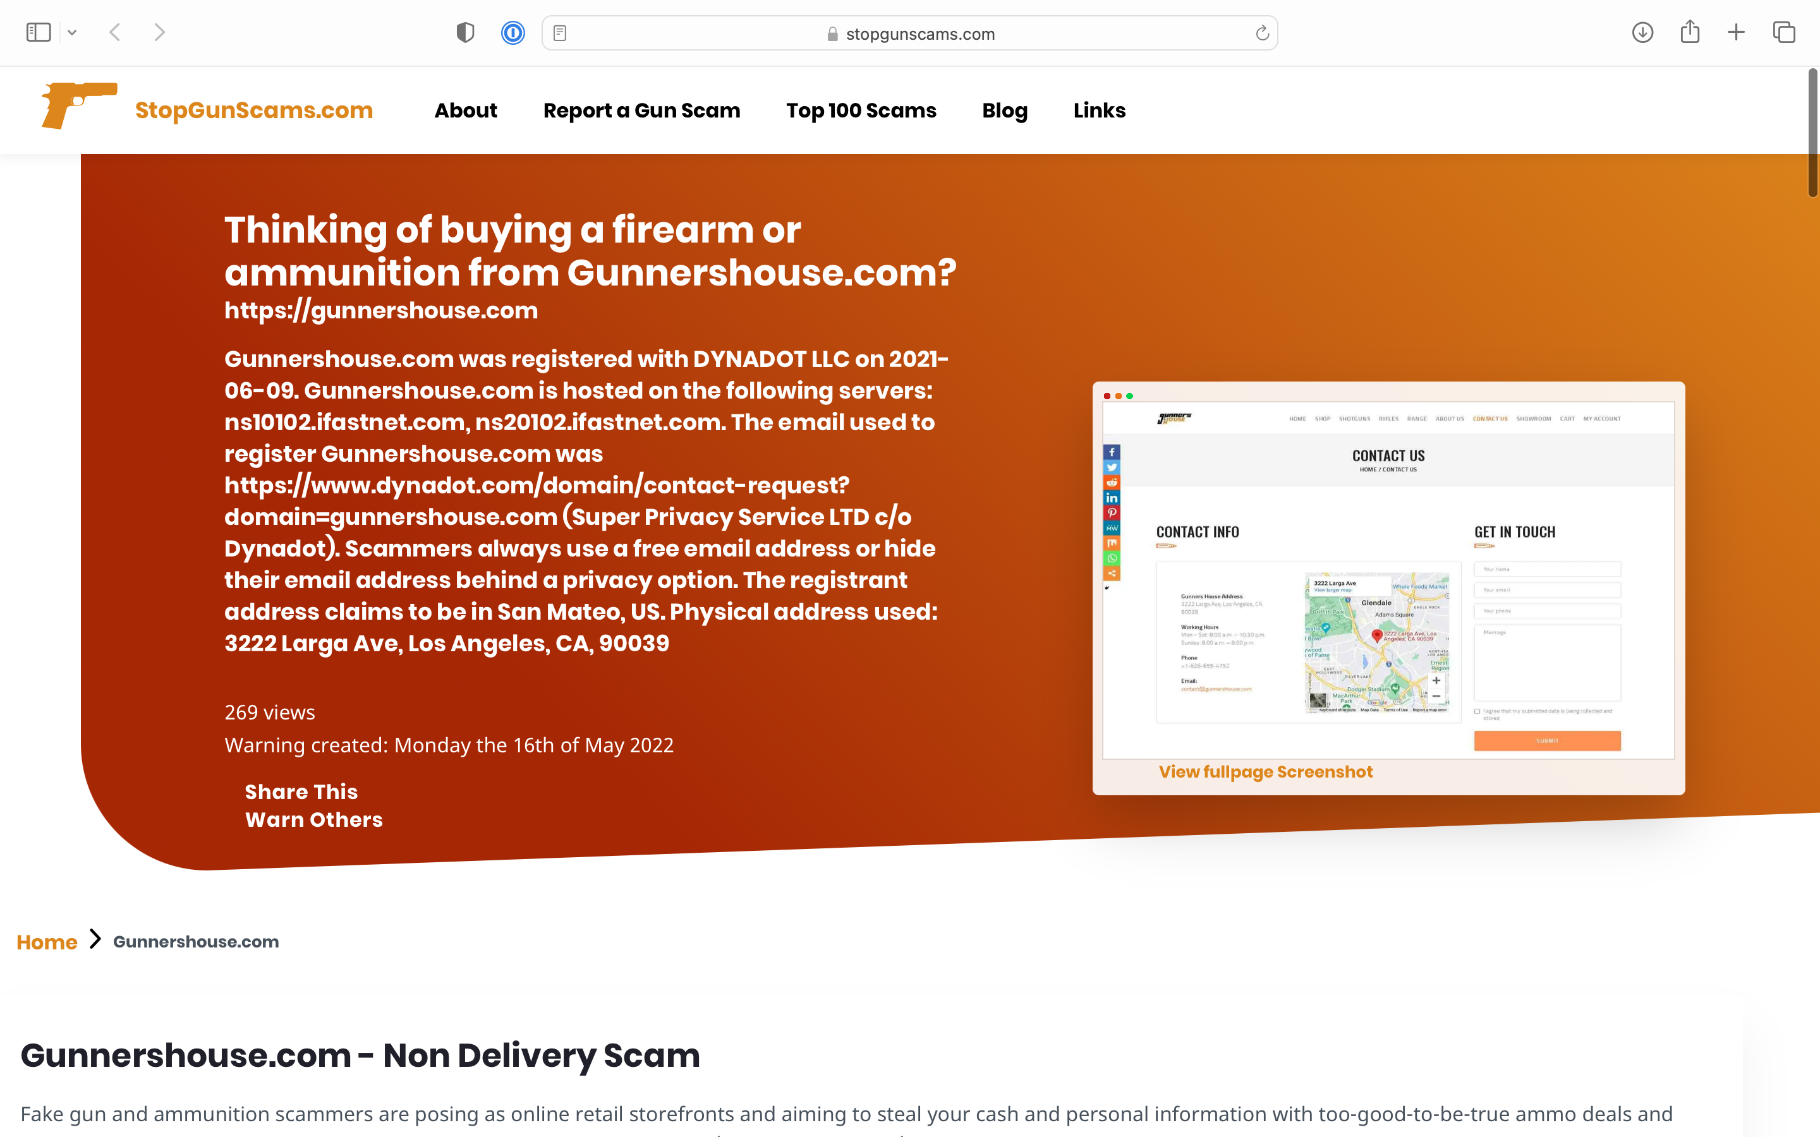Go forward to the next page

pos(159,32)
